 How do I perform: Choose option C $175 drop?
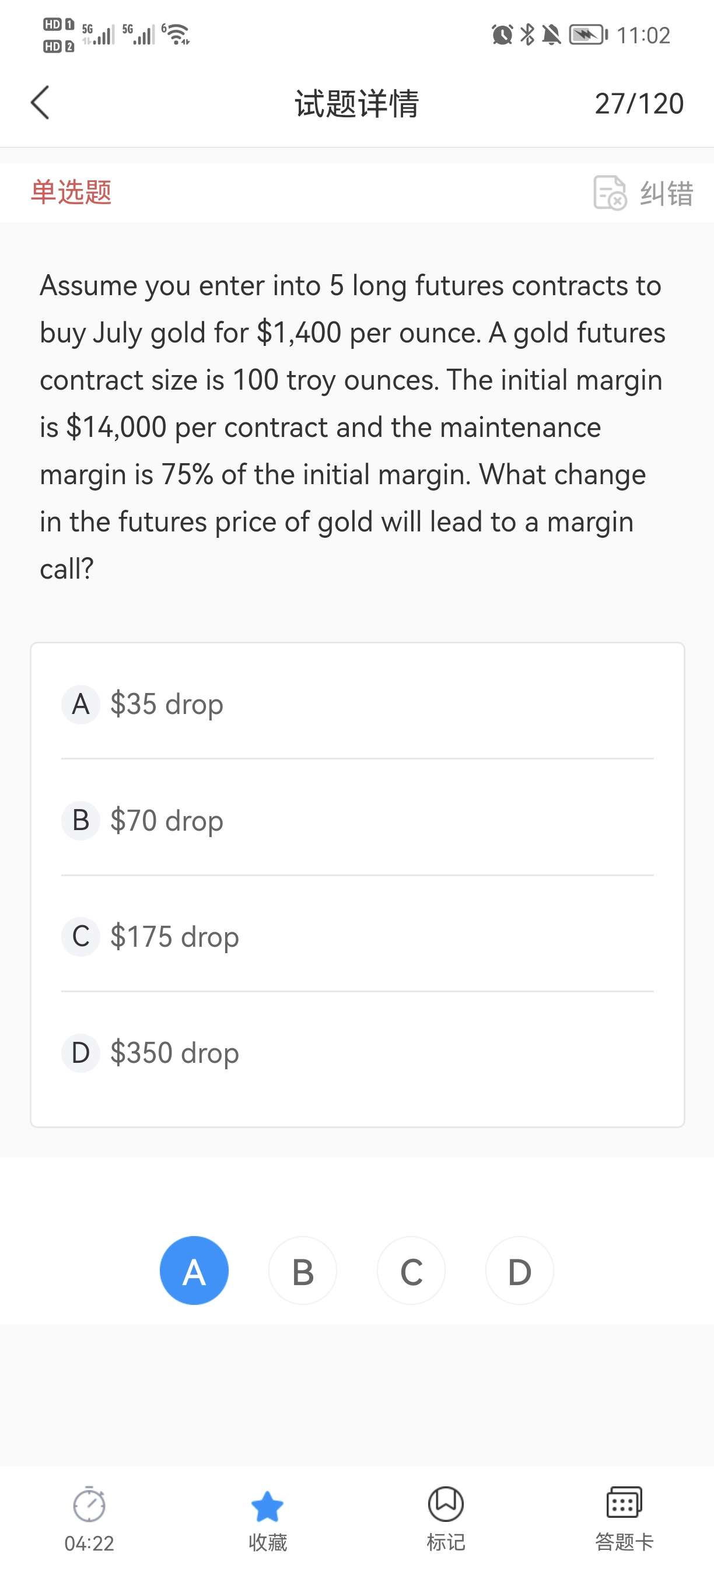pyautogui.click(x=174, y=937)
